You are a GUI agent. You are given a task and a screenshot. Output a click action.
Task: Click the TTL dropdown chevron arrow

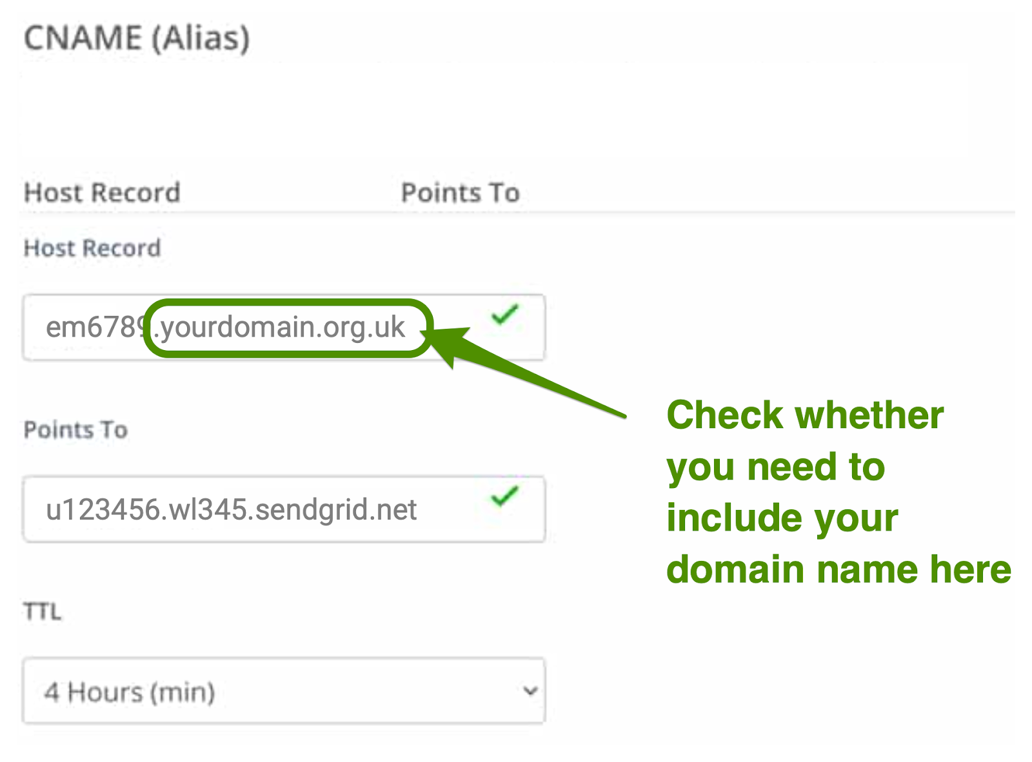(x=530, y=691)
